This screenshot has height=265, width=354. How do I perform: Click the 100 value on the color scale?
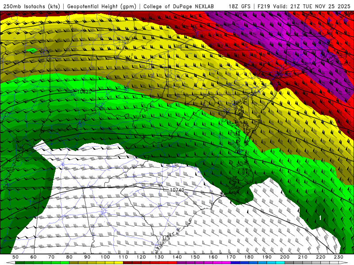click(105, 257)
